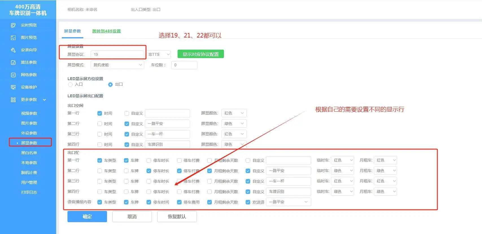Open 用户管理 in the sidebar
482x234 pixels.
click(29, 182)
